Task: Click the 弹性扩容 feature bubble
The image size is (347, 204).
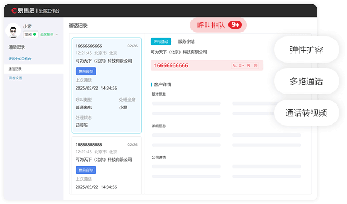Action: pyautogui.click(x=307, y=50)
